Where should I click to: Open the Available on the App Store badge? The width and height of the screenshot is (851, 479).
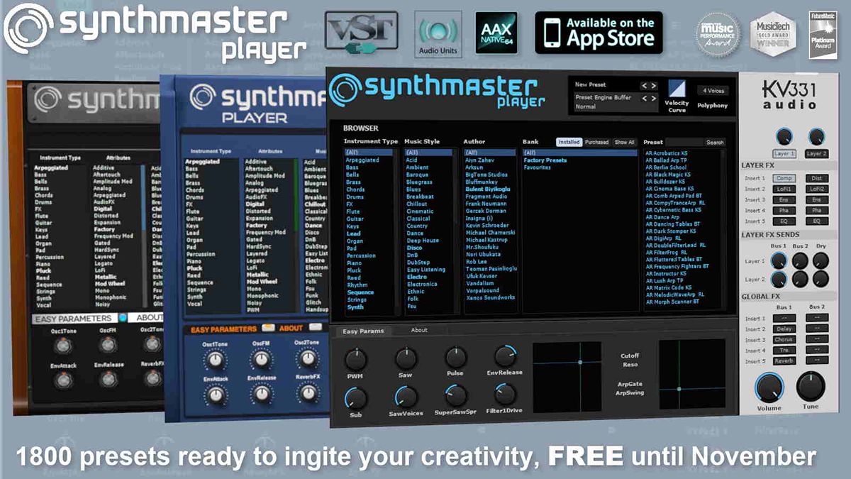(x=599, y=33)
